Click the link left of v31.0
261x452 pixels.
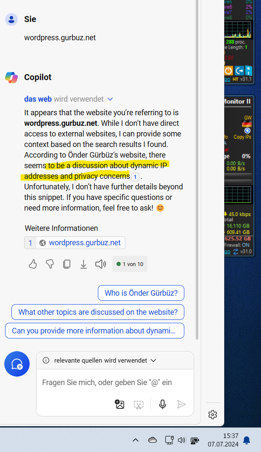pyautogui.click(x=227, y=252)
